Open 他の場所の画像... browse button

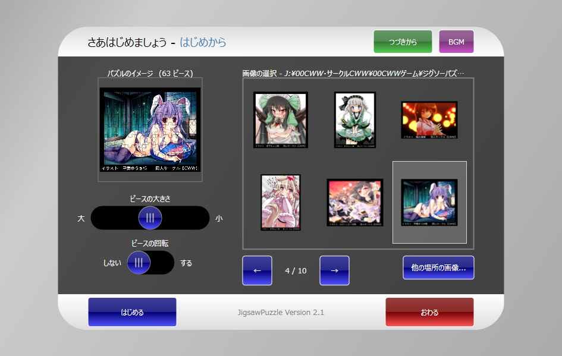(x=438, y=267)
